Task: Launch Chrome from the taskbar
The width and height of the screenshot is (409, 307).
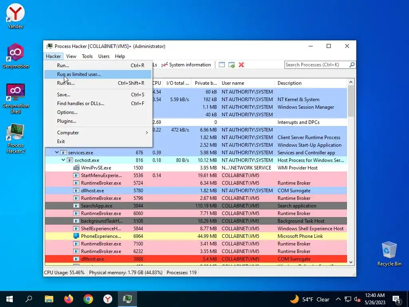Action: (x=88, y=299)
